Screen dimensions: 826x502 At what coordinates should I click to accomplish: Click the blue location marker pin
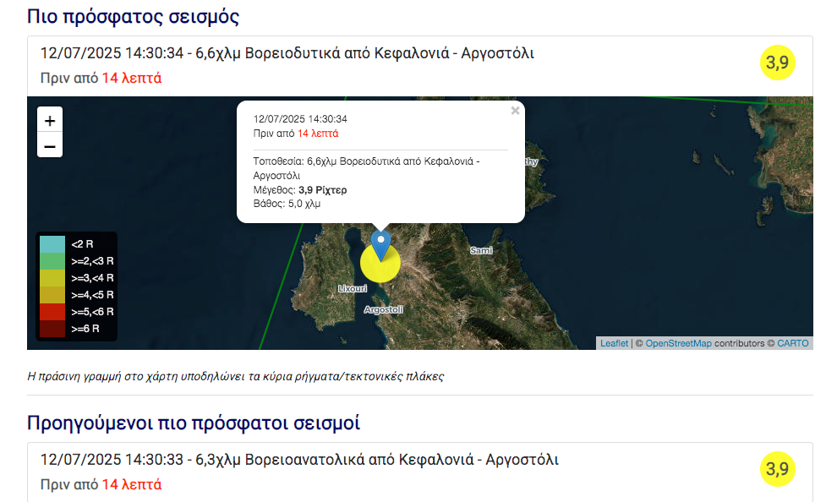click(381, 243)
